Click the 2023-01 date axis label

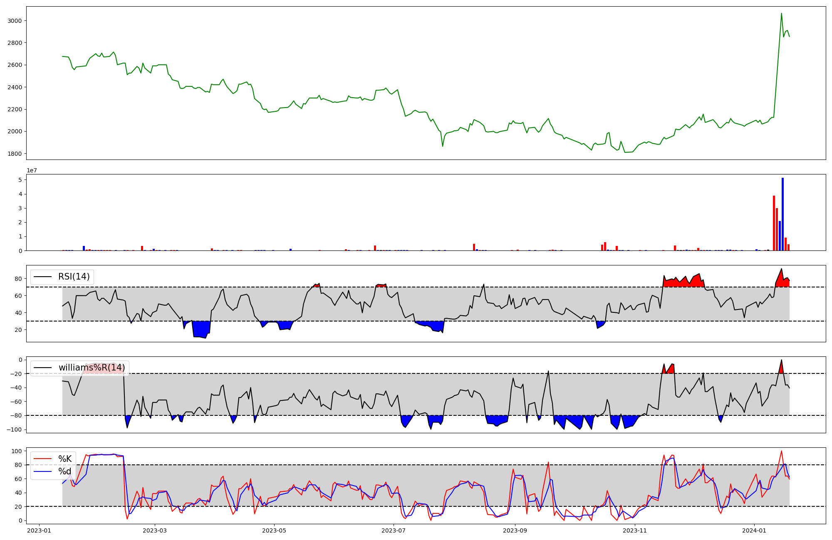pyautogui.click(x=39, y=530)
